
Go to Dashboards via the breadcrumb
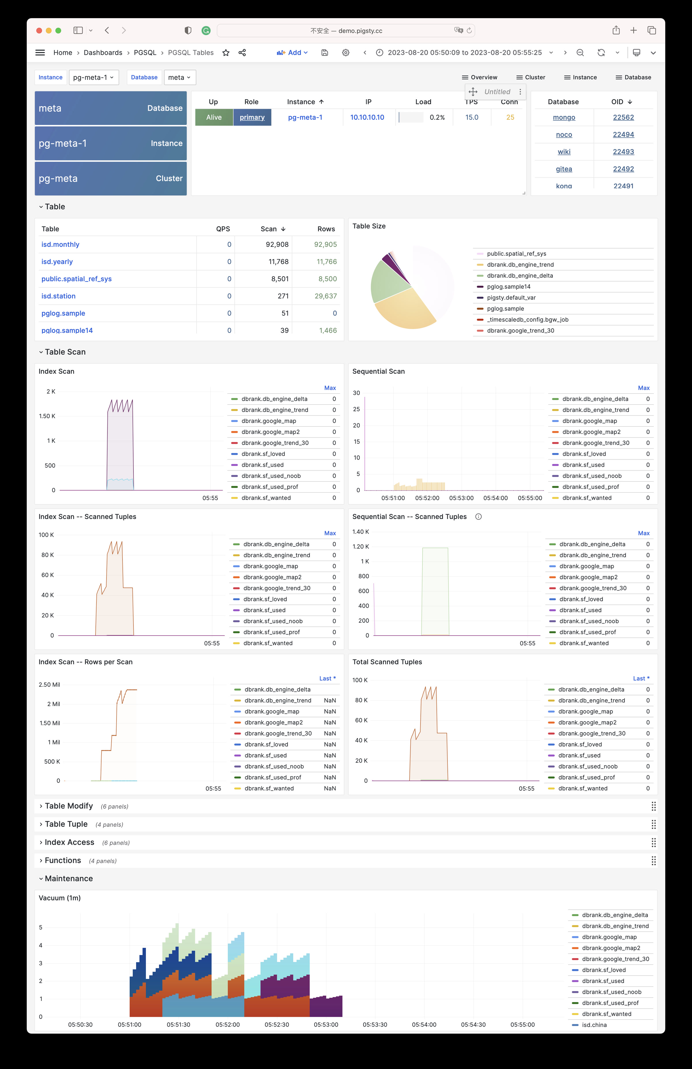[x=103, y=53]
